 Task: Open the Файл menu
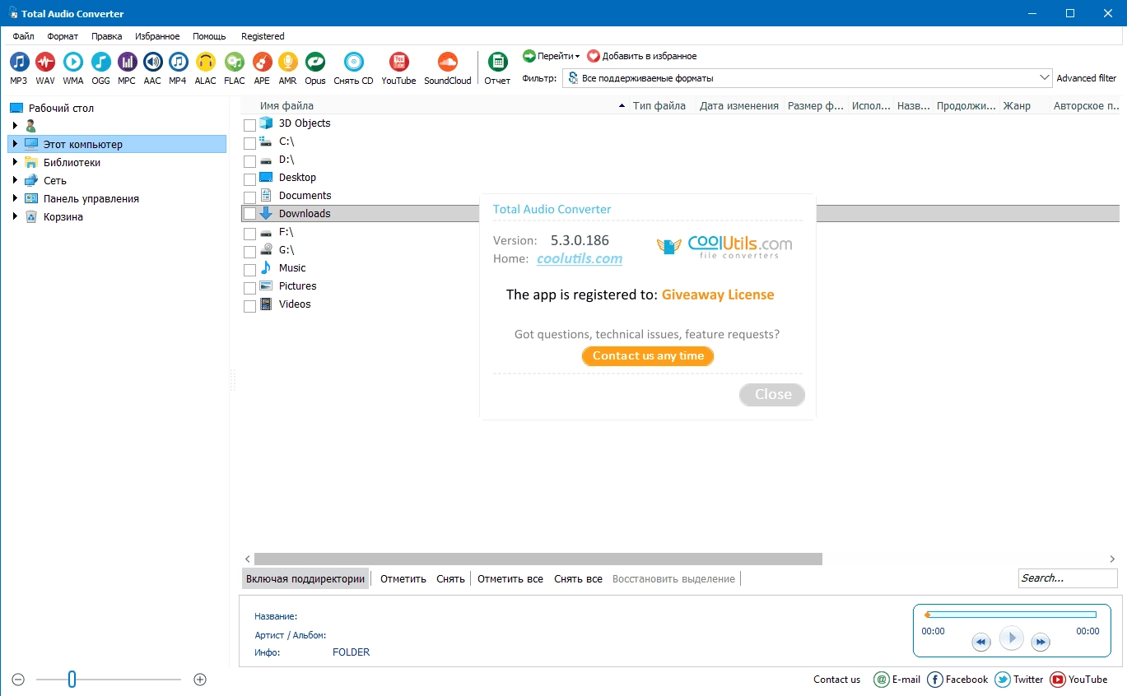[23, 36]
